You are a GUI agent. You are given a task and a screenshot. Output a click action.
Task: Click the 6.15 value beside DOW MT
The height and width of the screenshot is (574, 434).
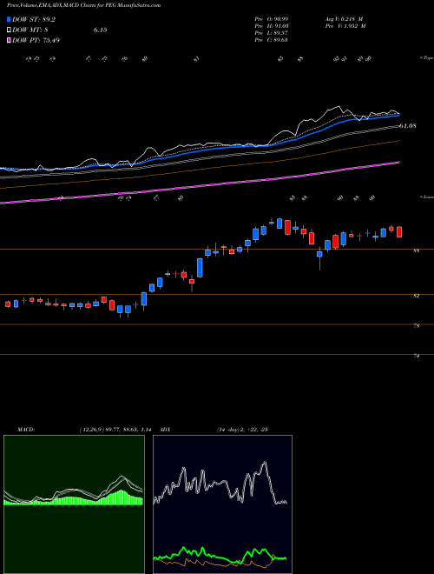[x=100, y=30]
